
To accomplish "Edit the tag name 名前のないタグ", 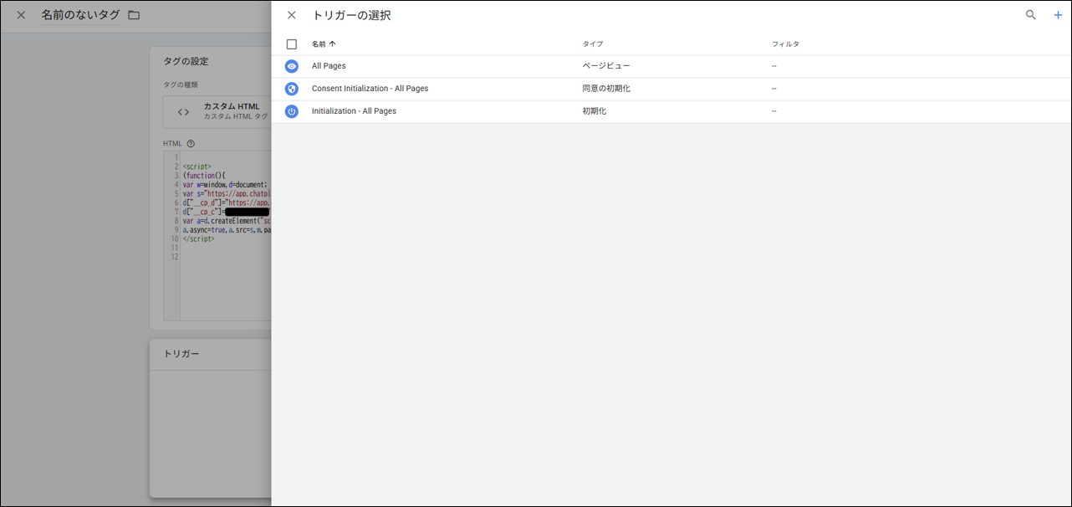I will tap(80, 15).
